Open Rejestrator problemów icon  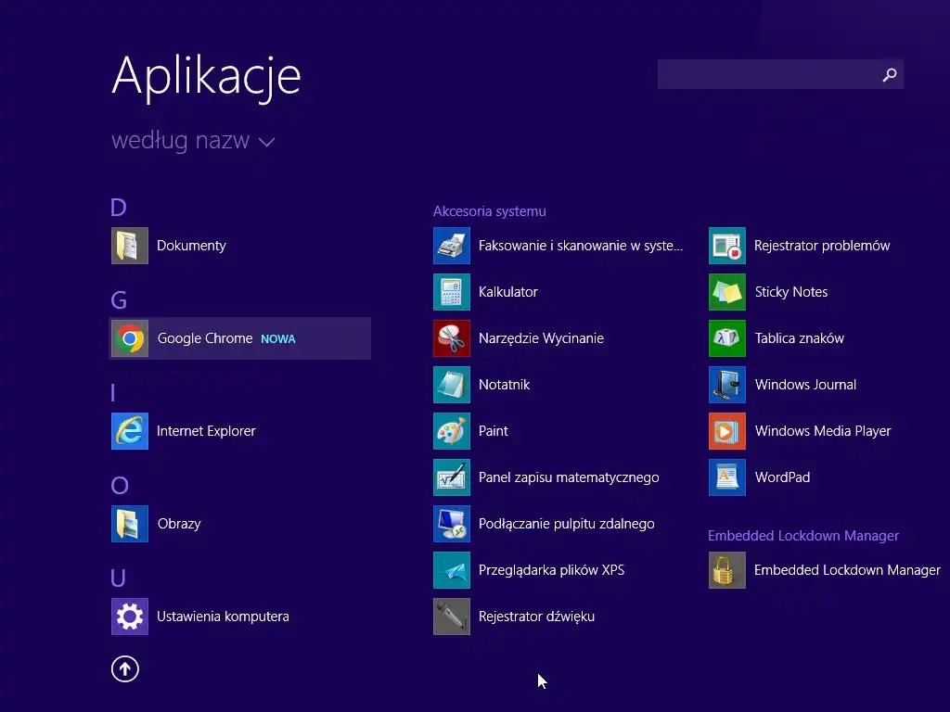[727, 246]
